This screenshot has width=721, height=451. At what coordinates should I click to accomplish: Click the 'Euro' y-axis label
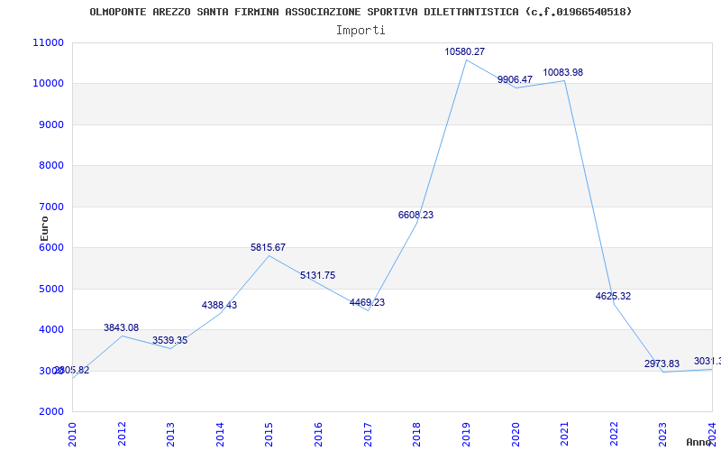44,229
